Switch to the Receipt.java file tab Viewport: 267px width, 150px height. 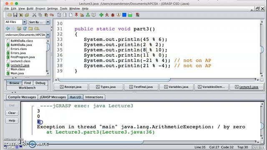pyautogui.click(x=71, y=87)
